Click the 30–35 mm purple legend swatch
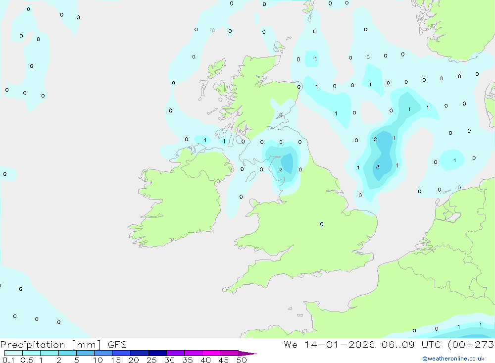The image size is (495, 363). pos(175,353)
